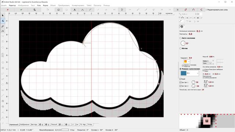Toggle the checkbox under the gradient swatch
The height and width of the screenshot is (132, 235).
[x=183, y=65]
